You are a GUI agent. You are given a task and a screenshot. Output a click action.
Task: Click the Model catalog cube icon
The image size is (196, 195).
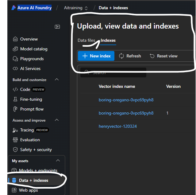click(x=15, y=49)
